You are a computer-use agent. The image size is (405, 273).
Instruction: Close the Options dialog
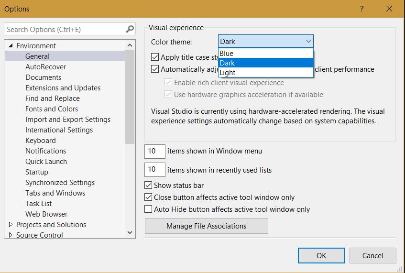click(389, 9)
